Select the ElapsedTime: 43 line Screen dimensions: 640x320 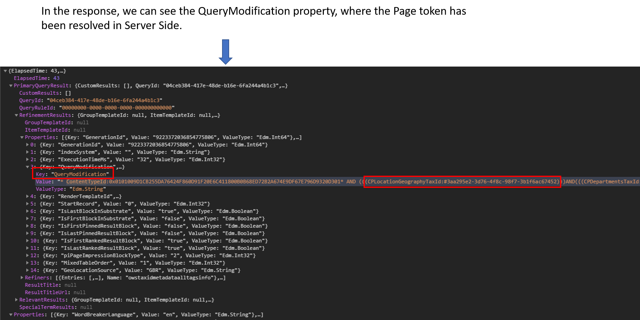36,78
